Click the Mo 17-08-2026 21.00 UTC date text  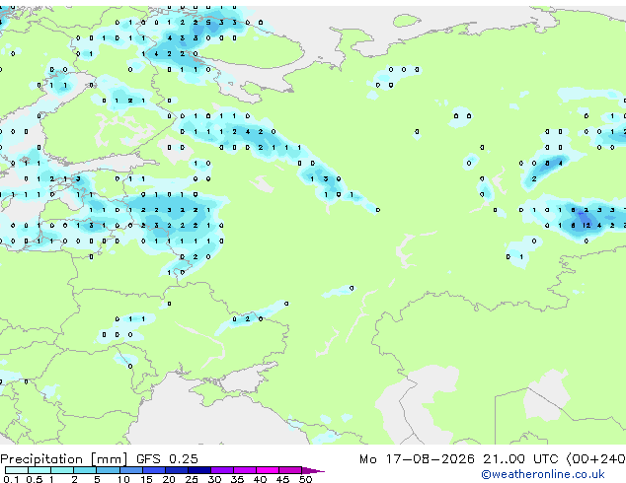tap(458, 459)
